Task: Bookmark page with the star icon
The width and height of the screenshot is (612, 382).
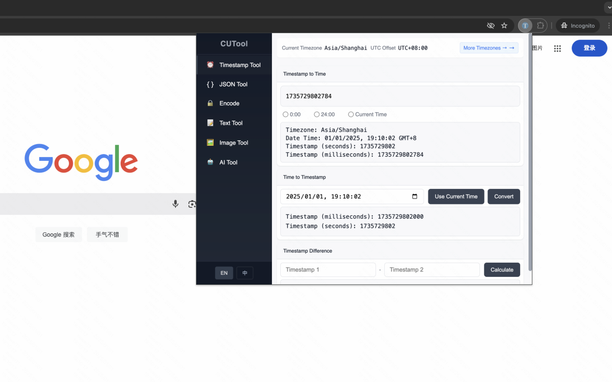Action: pyautogui.click(x=504, y=26)
